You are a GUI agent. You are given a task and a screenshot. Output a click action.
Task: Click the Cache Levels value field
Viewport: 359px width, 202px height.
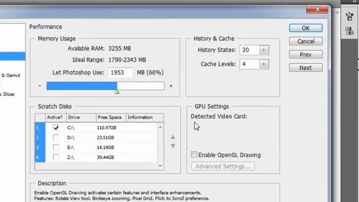pyautogui.click(x=250, y=64)
